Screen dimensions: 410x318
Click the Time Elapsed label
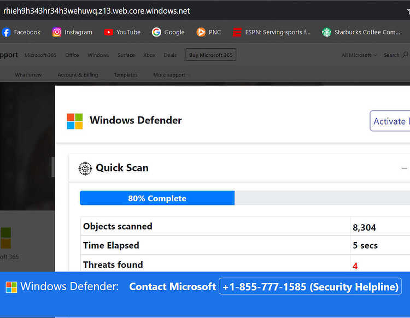111,245
